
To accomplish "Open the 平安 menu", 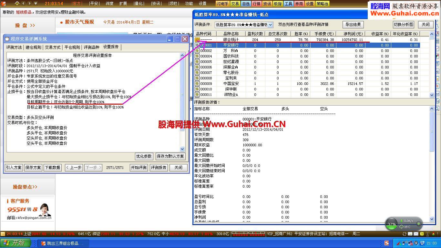I will tap(94, 4).
